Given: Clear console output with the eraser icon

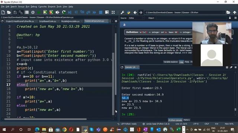Looking at the screenshot, I should (231, 67).
